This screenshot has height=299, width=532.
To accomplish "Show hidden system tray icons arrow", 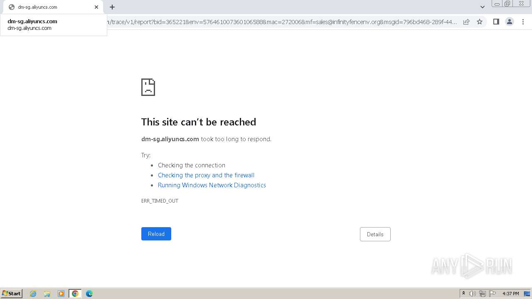I will [463, 294].
